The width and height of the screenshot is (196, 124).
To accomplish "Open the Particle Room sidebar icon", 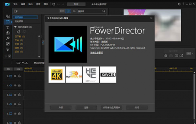I will tap(8, 50).
